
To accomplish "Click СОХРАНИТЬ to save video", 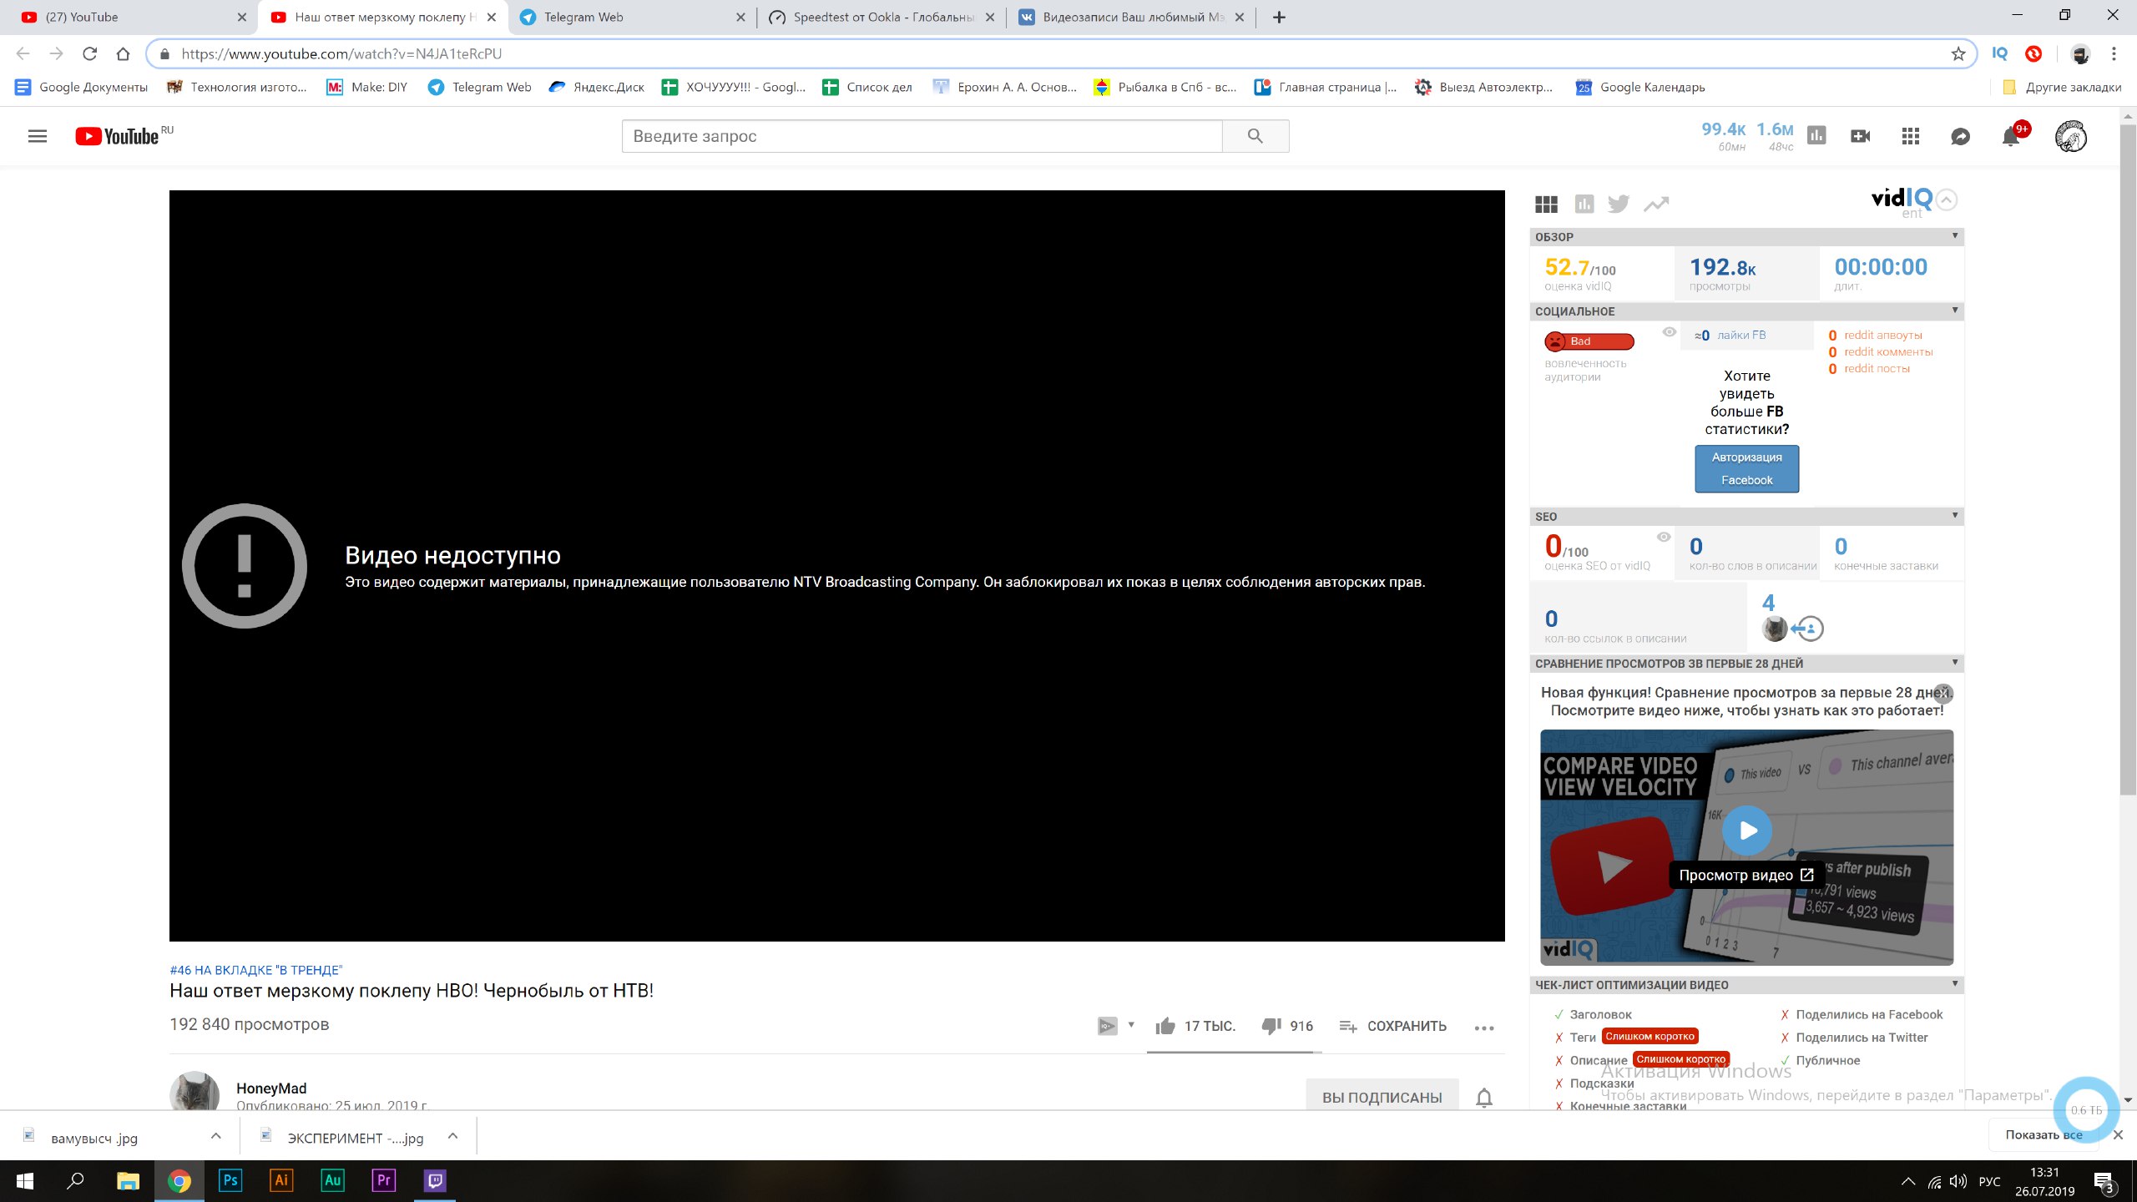I will click(x=1392, y=1026).
